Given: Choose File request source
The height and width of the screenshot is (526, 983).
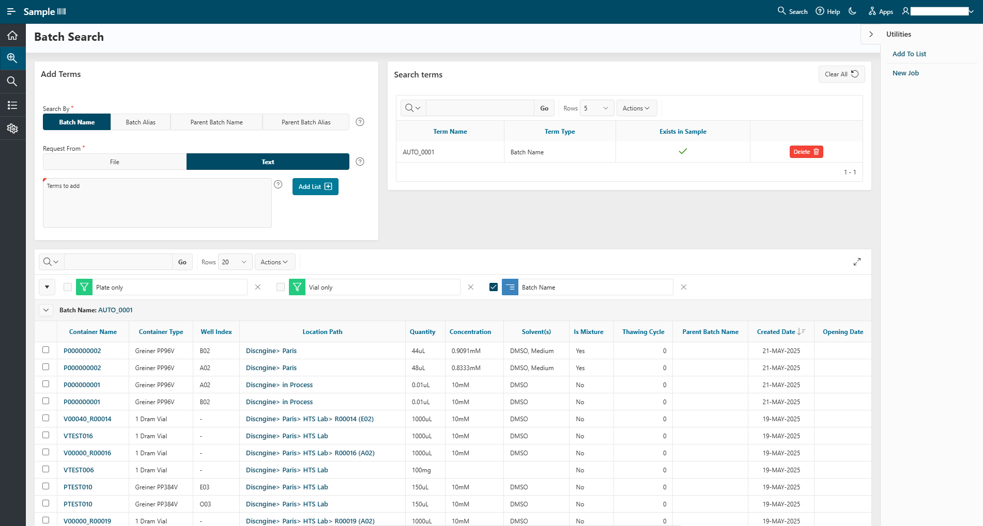Looking at the screenshot, I should pyautogui.click(x=115, y=162).
